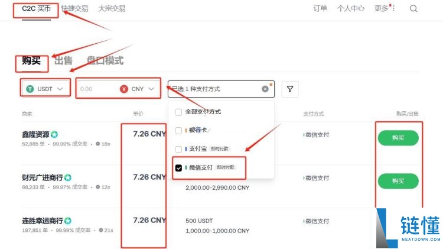The image size is (443, 249).
Task: Click verified badge next to 连胜幸运商行
Action: pos(68,221)
